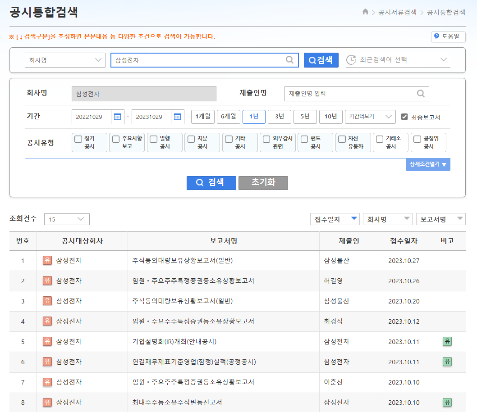Open 연결재무제표기준영업(잠정)실적(공정공시) report
The image size is (477, 412).
pyautogui.click(x=194, y=362)
